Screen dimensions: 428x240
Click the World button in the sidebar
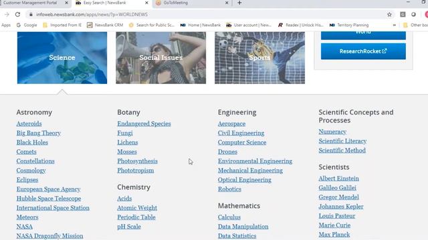[x=363, y=35]
